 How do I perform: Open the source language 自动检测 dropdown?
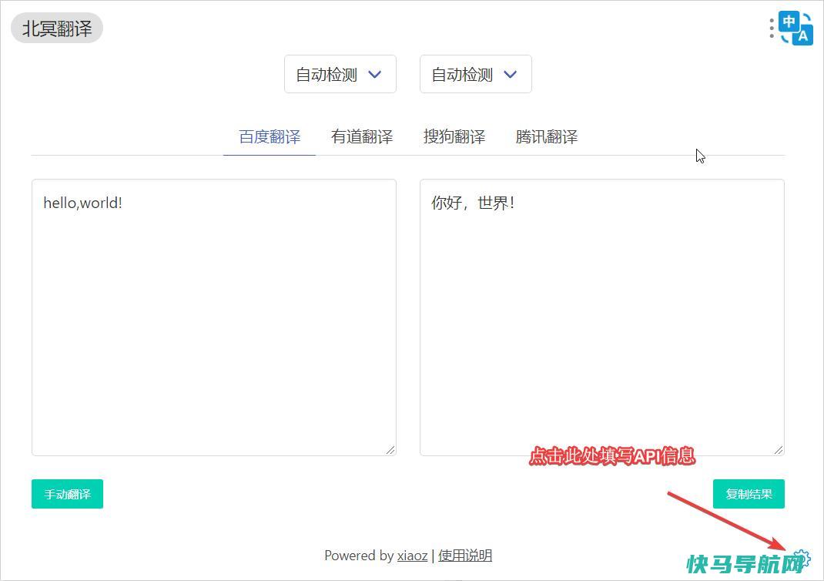click(x=340, y=74)
